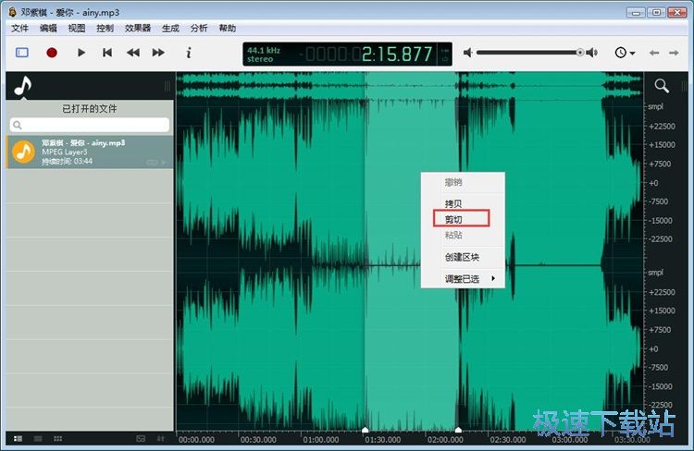
Task: Jump to start with skip-back button
Action: click(x=107, y=53)
